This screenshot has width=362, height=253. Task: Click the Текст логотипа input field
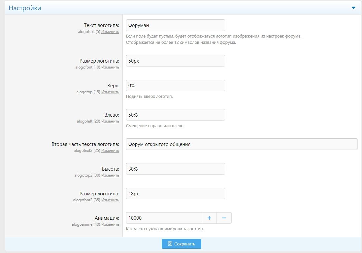(x=175, y=25)
